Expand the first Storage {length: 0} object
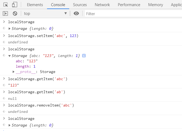 (10, 29)
